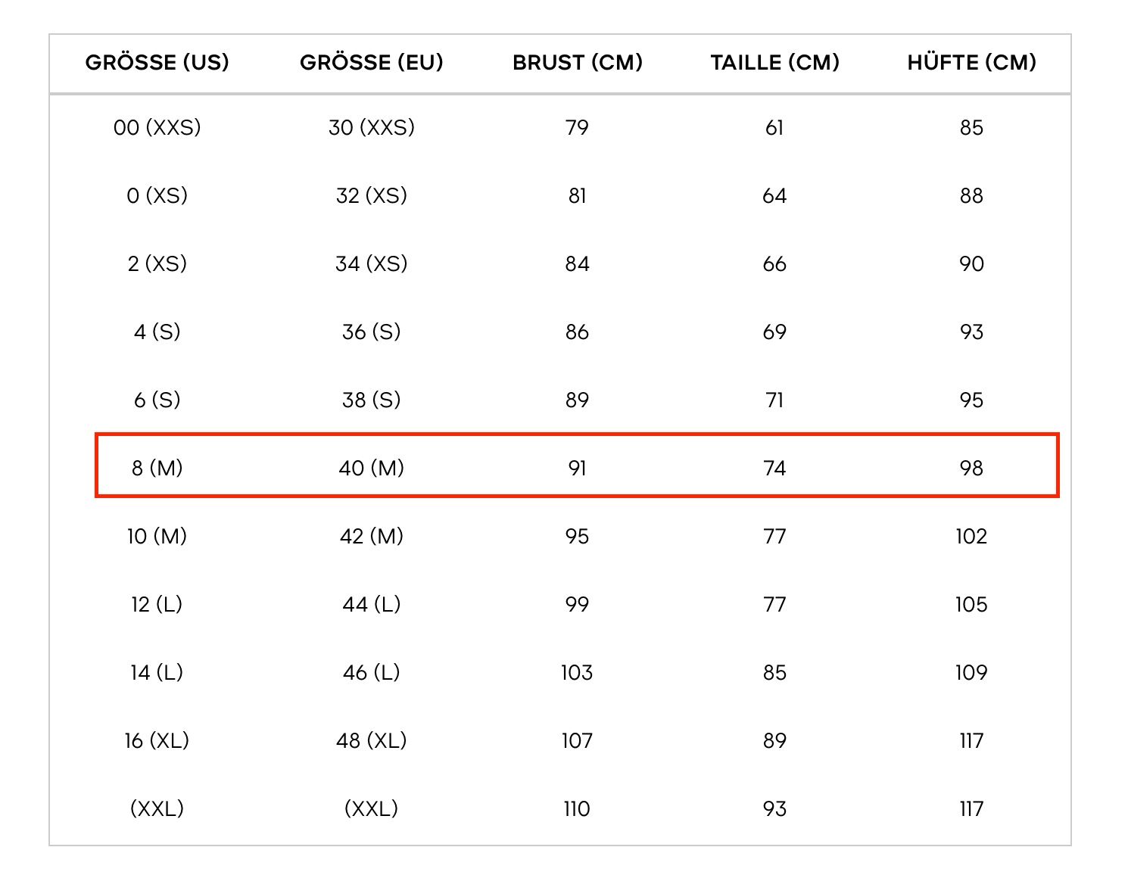The height and width of the screenshot is (872, 1128).
Task: Select the highlighted 8 (M) size cell
Action: click(x=157, y=468)
